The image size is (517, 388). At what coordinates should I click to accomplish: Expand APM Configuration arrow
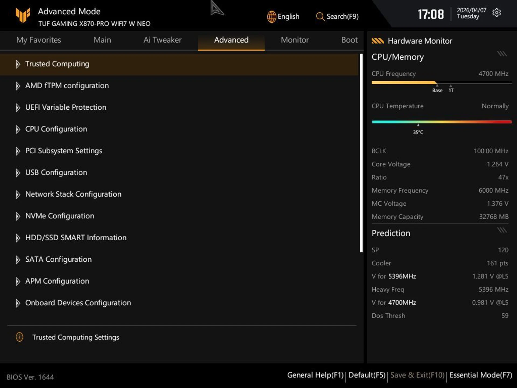pos(18,282)
